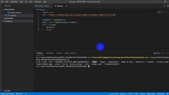Click the Getting Started tab VS Code icon
Image resolution: width=169 pixels, height=95 pixels.
coord(36,6)
